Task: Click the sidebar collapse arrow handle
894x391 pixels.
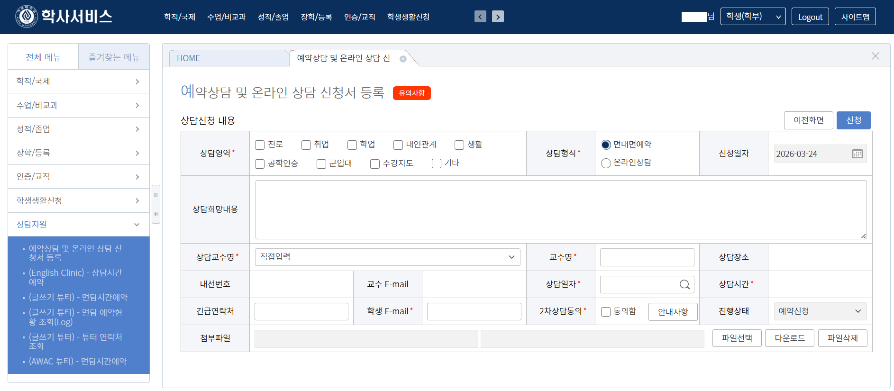Action: [x=155, y=214]
